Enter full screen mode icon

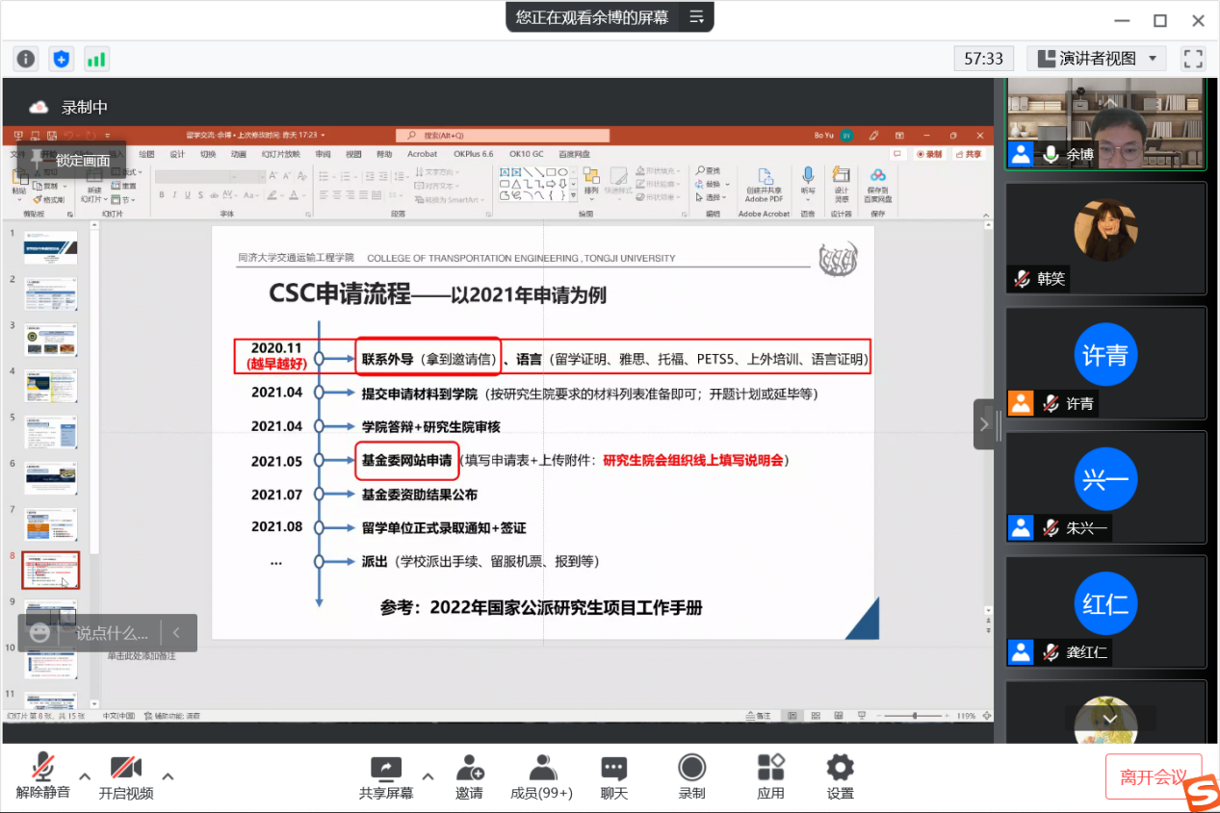coord(1193,59)
